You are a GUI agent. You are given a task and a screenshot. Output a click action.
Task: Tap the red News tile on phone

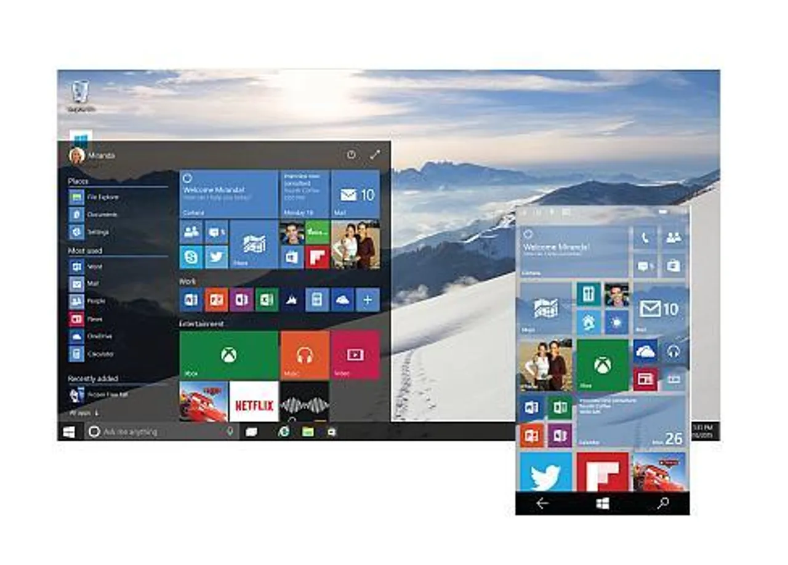tap(645, 379)
